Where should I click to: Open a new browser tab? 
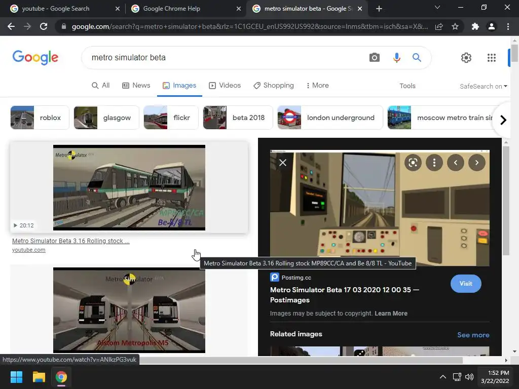[379, 9]
